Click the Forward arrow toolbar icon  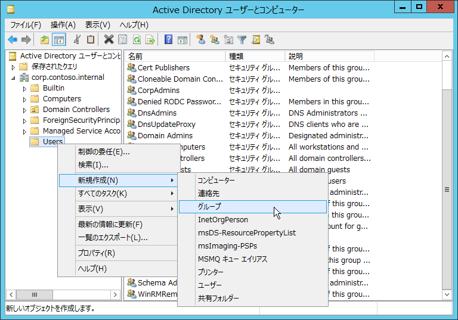(x=26, y=39)
